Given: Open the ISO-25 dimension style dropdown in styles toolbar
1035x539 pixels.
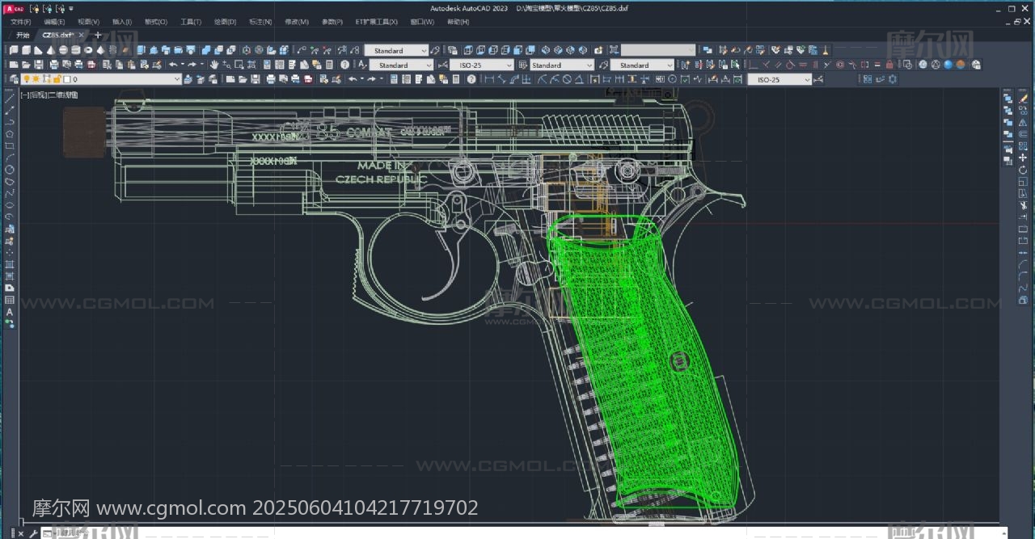Looking at the screenshot, I should pyautogui.click(x=482, y=65).
